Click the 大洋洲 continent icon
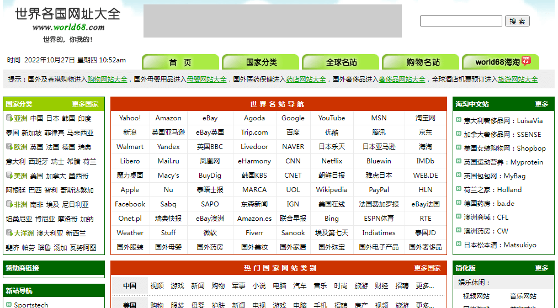 9,233
